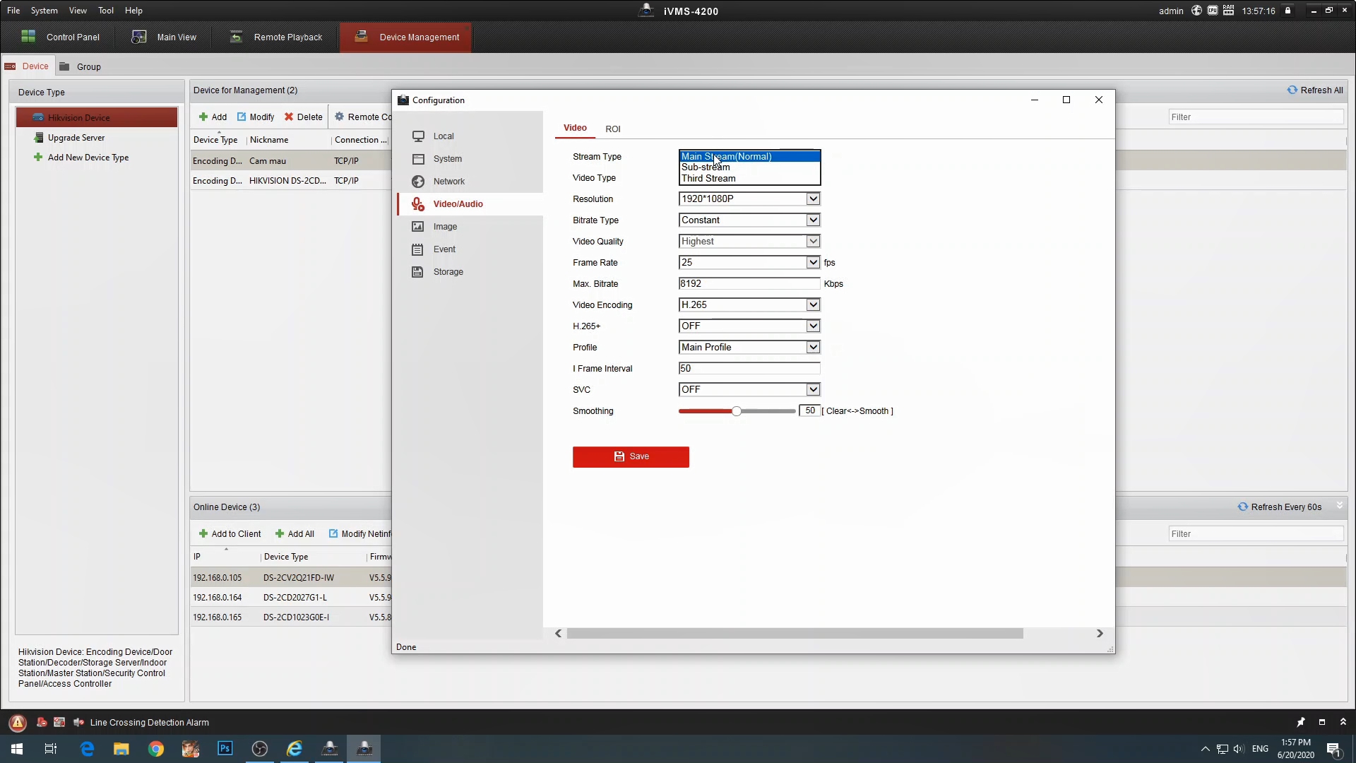Viewport: 1356px width, 763px height.
Task: Expand the Bitrate Type dropdown
Action: [x=813, y=220]
